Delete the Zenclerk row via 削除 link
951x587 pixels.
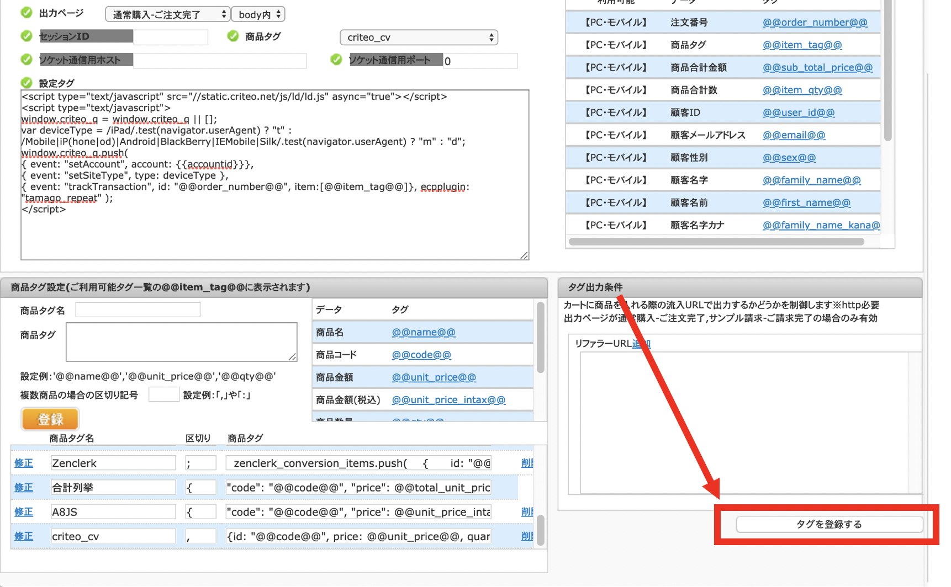click(527, 463)
